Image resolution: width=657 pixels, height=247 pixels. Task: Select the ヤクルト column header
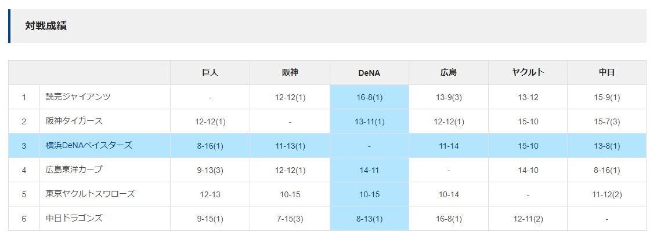coord(528,73)
